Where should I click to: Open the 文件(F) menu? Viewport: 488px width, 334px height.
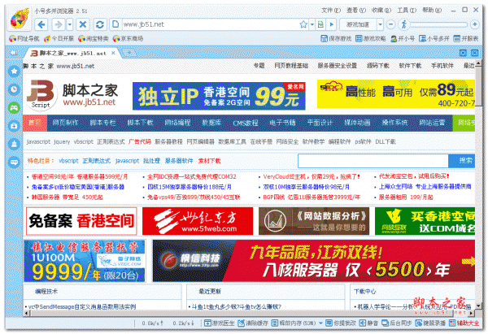point(331,11)
